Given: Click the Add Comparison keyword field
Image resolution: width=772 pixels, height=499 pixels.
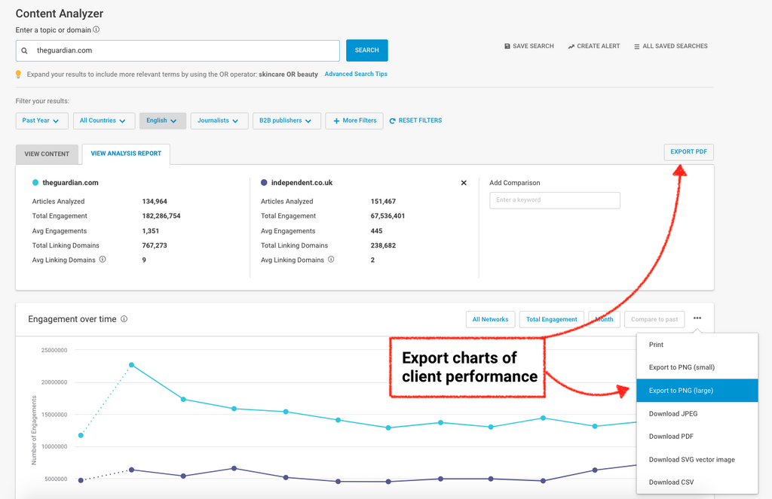Looking at the screenshot, I should (x=554, y=200).
